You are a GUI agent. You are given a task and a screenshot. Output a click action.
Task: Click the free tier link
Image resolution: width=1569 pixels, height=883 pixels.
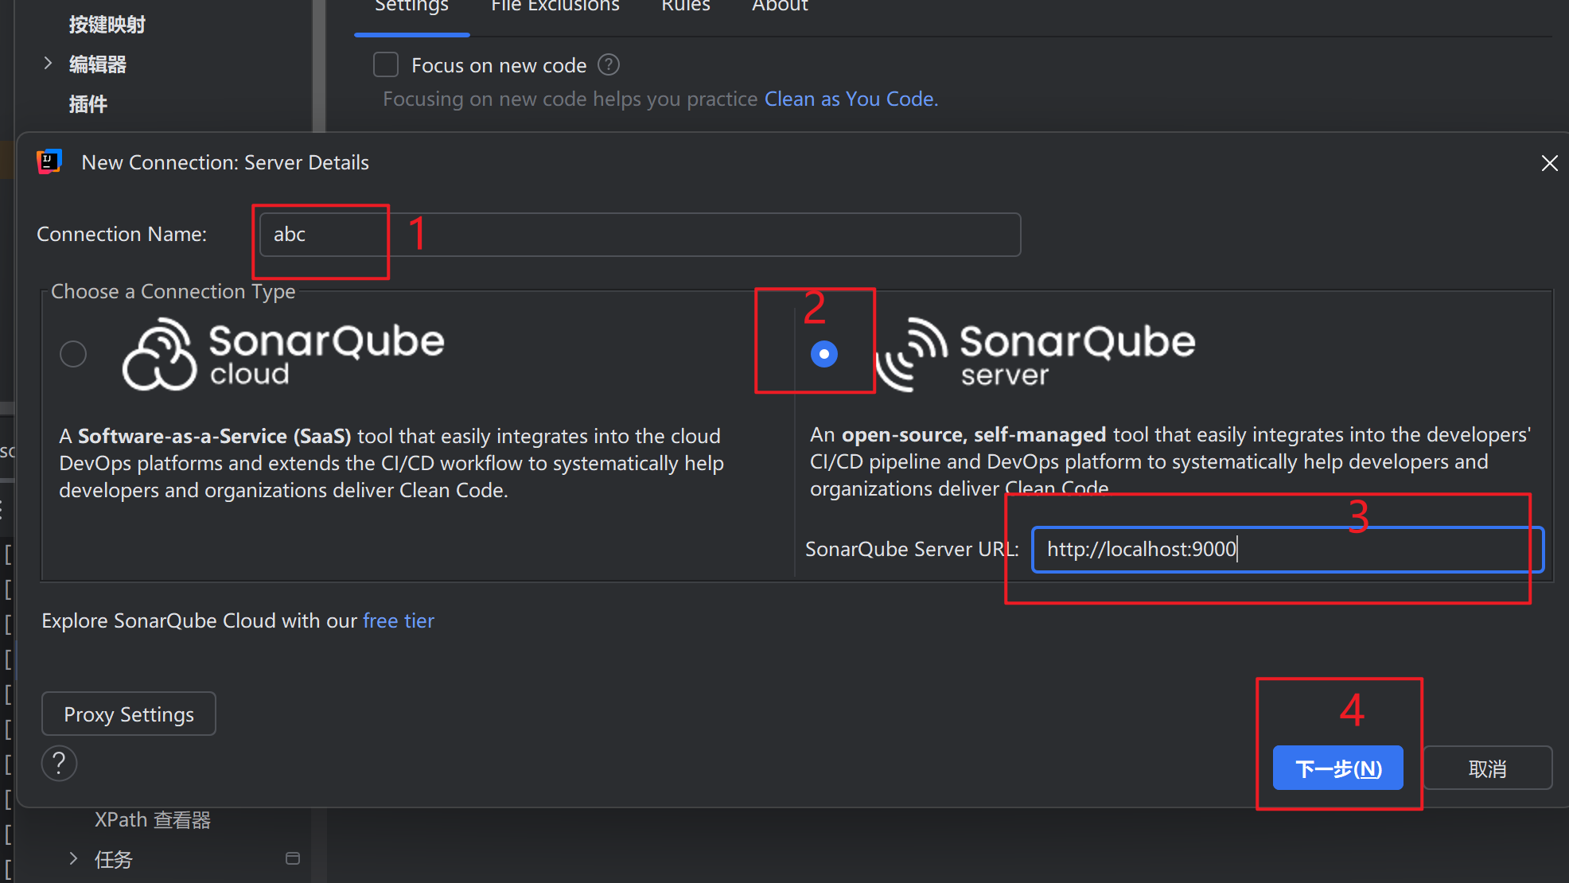(398, 620)
